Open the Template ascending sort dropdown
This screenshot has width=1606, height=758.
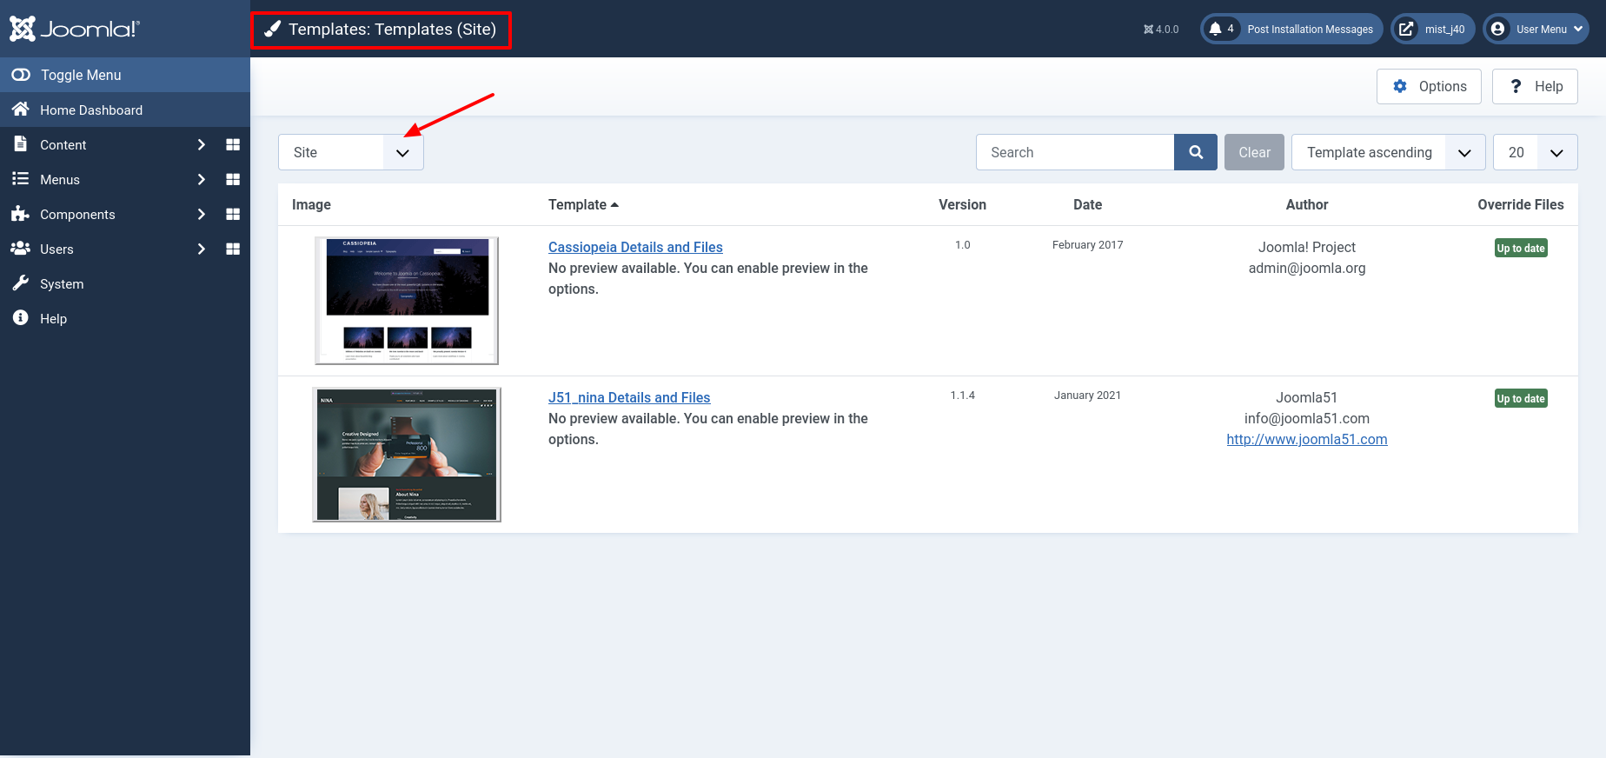tap(1389, 152)
